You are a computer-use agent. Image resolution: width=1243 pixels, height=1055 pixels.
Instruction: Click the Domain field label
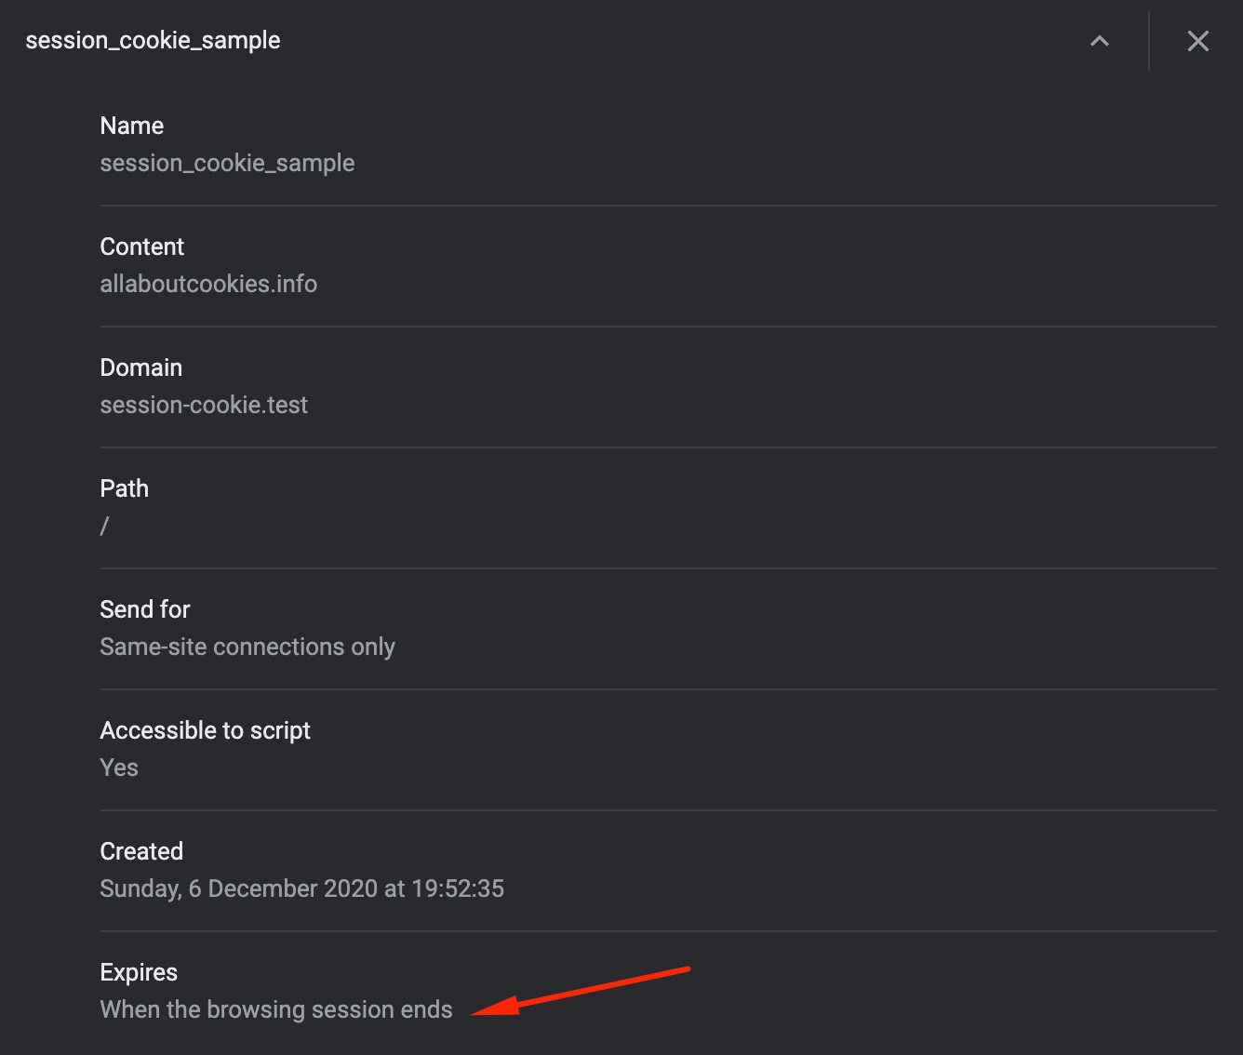pos(141,367)
